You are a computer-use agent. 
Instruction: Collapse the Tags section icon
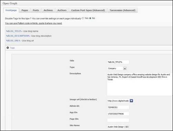click(8, 48)
